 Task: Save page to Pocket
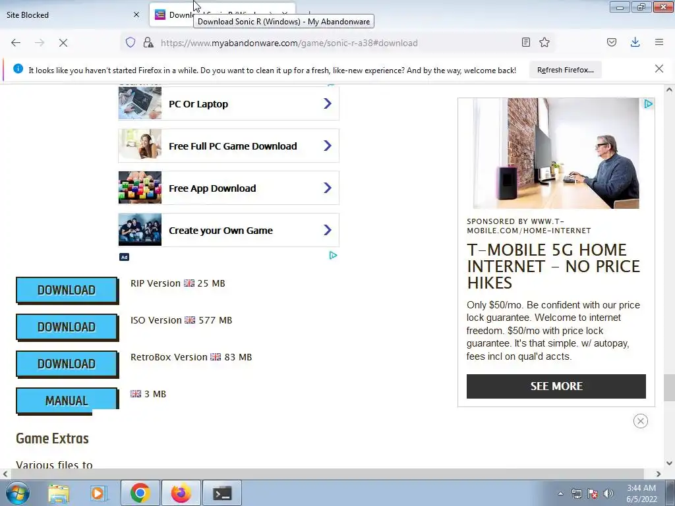click(x=612, y=42)
